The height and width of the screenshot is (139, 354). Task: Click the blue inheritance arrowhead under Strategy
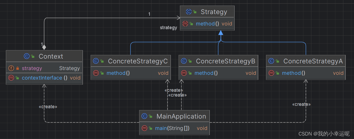[220, 33]
